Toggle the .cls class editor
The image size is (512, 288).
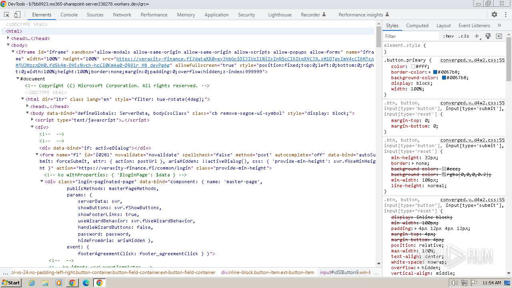463,36
